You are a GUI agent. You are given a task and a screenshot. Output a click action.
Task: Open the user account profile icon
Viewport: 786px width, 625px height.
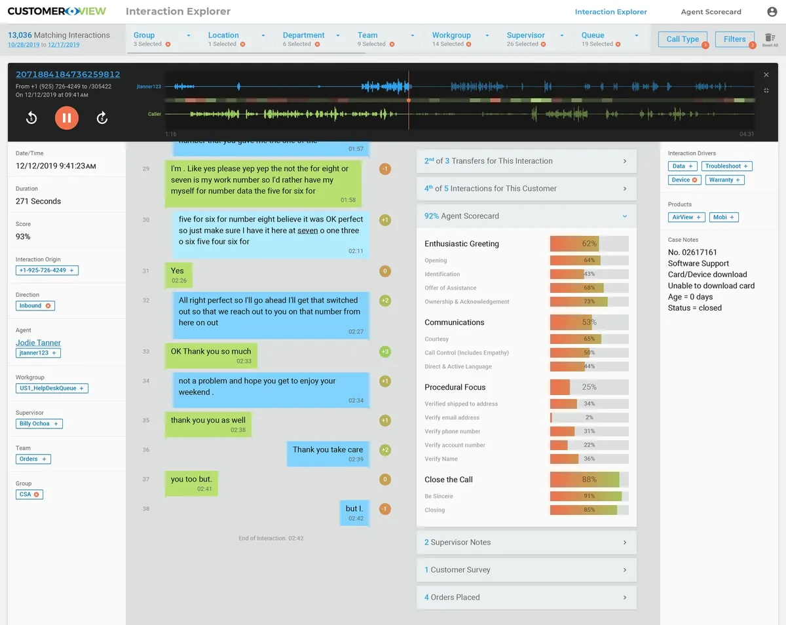click(x=772, y=12)
